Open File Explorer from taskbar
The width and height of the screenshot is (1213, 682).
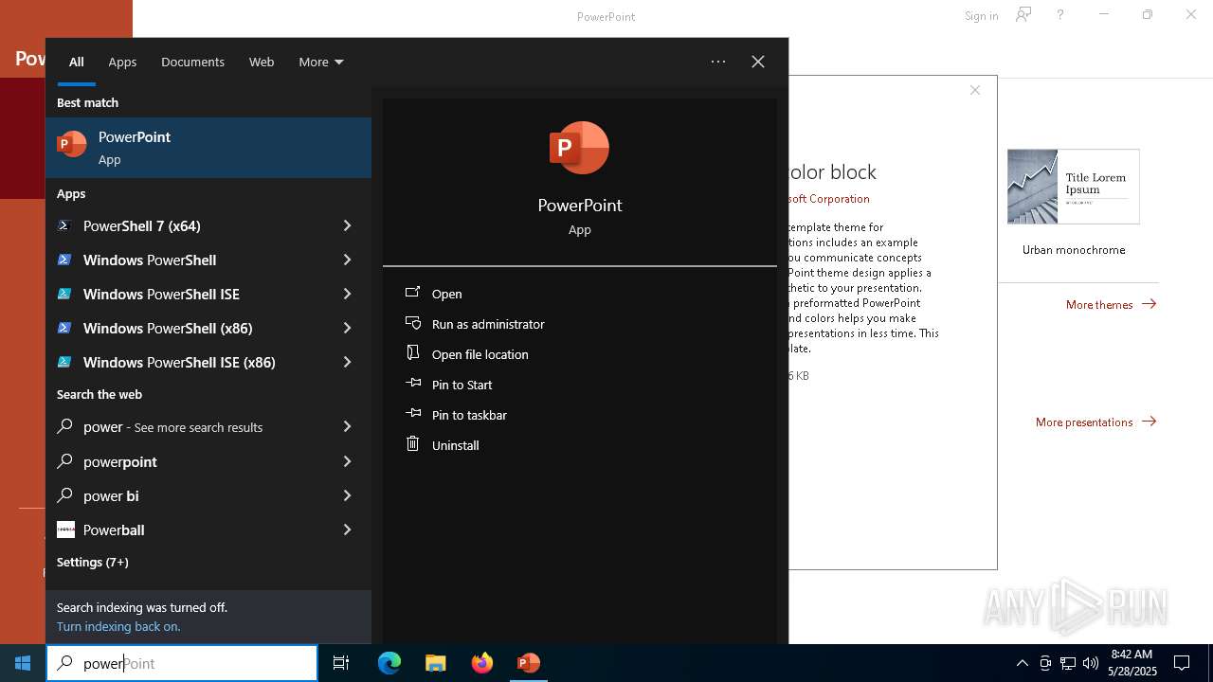coord(436,663)
